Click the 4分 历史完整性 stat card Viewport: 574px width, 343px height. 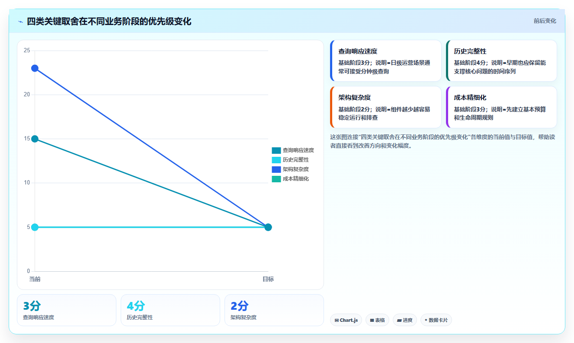(170, 310)
